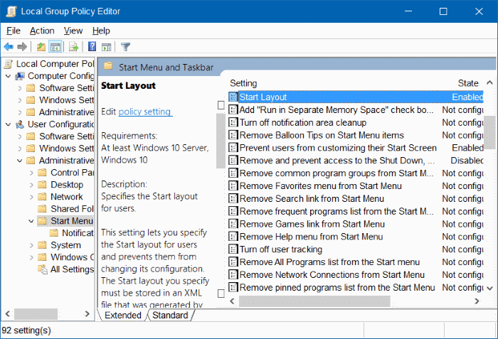Image resolution: width=498 pixels, height=339 pixels.
Task: Click the Group Policy Editor title bar icon
Action: 11,11
